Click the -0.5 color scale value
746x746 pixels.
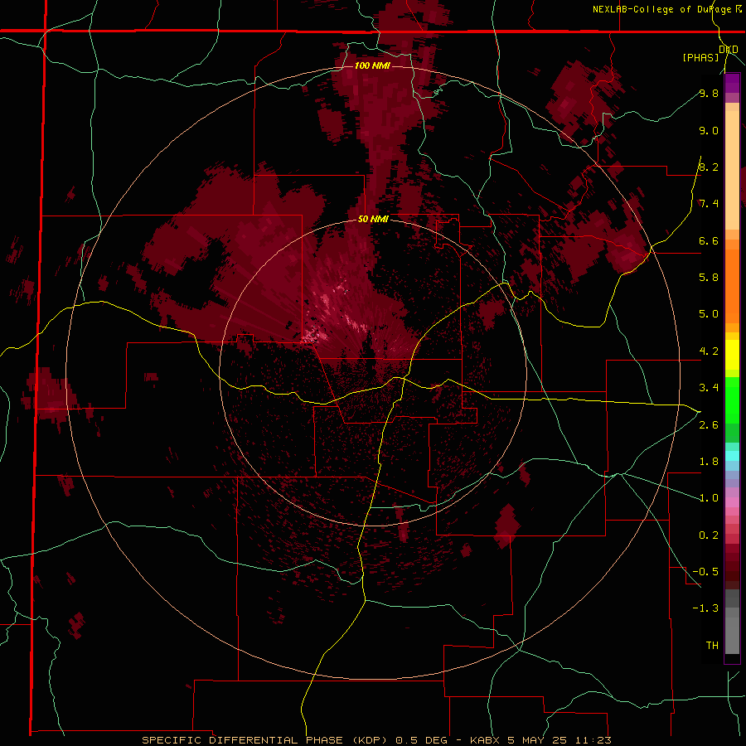[705, 572]
